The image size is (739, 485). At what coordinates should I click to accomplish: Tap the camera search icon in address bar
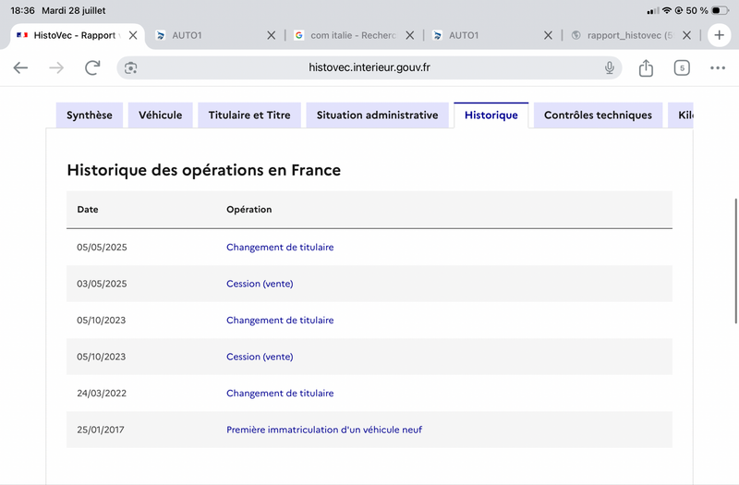tap(130, 67)
